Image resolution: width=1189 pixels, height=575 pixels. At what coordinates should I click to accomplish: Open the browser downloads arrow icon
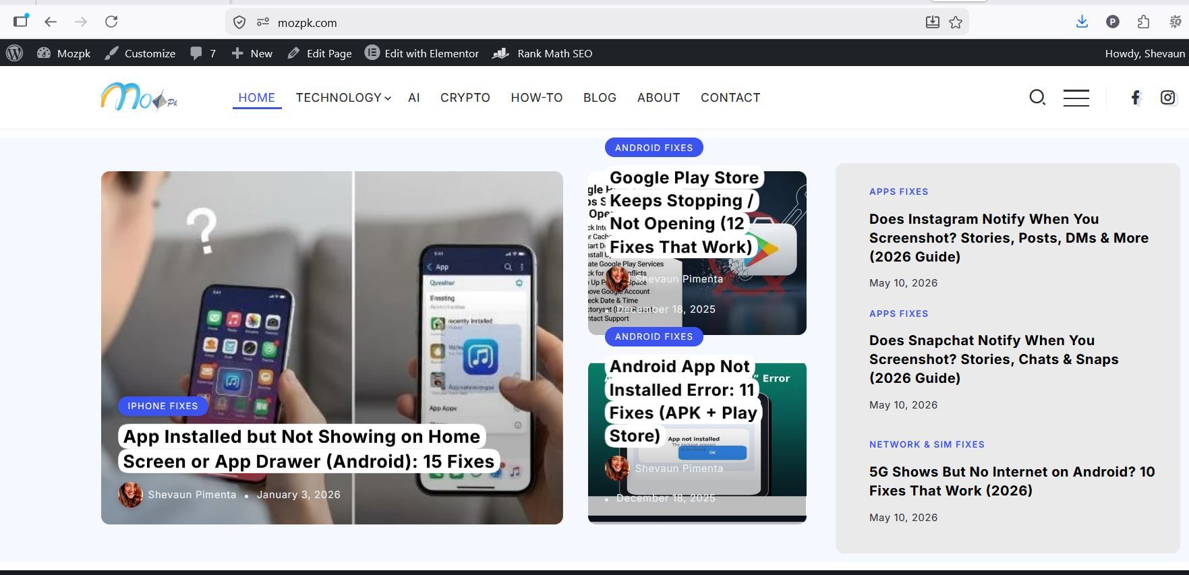tap(1082, 22)
